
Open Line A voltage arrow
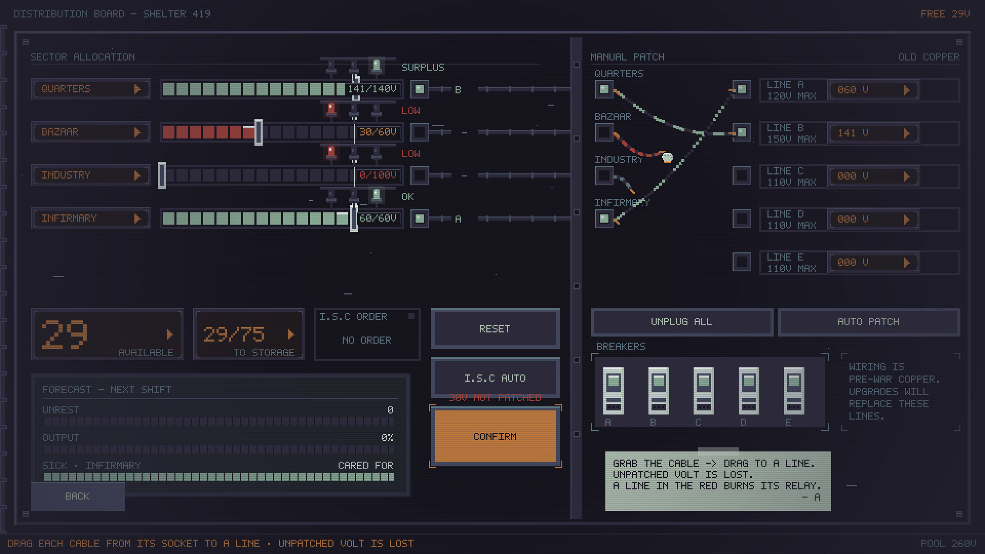(x=907, y=90)
